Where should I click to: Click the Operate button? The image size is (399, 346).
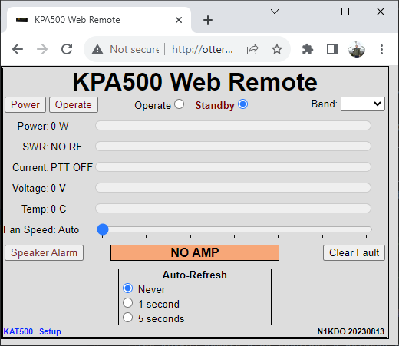[74, 104]
